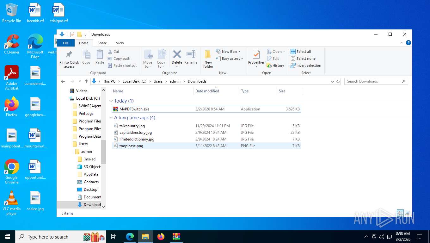Click WinRAR icon in the taskbar

(x=176, y=236)
